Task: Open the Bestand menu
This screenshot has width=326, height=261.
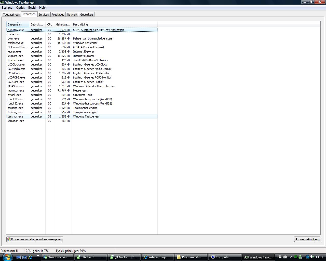Action: point(7,8)
